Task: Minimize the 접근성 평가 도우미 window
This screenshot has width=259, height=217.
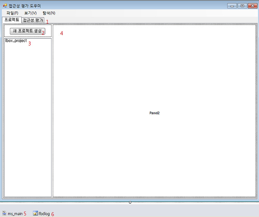Action: coord(232,6)
